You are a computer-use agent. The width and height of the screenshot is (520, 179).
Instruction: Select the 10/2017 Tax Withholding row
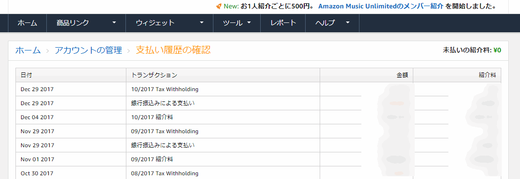point(258,89)
